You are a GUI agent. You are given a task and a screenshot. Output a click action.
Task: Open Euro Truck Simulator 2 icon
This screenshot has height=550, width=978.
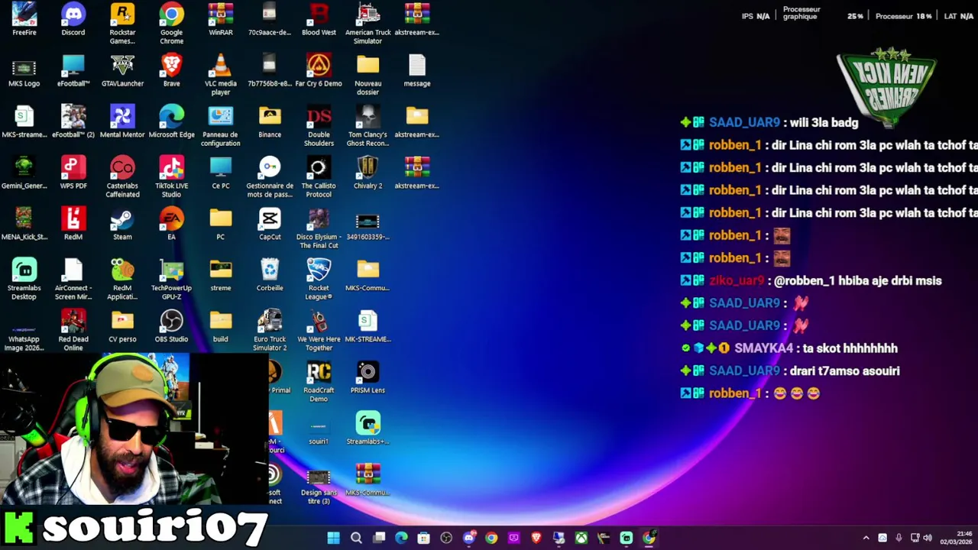pos(270,331)
